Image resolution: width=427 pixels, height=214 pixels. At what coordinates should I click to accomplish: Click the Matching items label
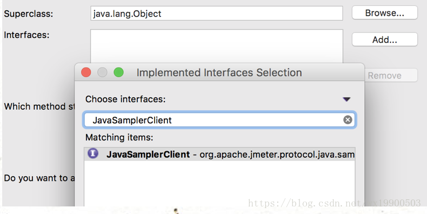pos(119,137)
